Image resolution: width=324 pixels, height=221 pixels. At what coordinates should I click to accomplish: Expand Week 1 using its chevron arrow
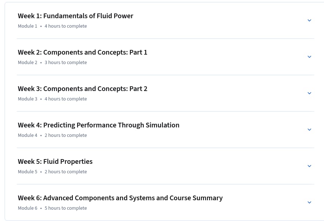(x=309, y=20)
